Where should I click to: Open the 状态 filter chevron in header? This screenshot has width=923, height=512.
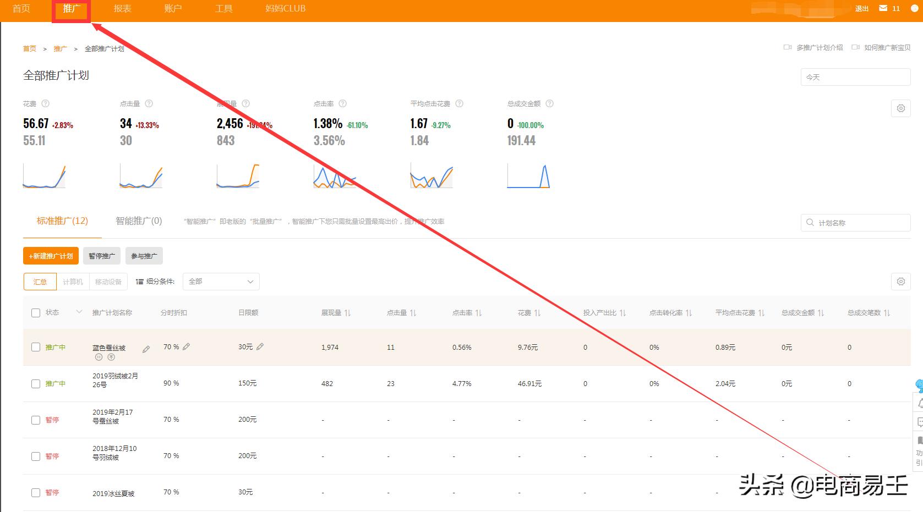click(x=79, y=312)
